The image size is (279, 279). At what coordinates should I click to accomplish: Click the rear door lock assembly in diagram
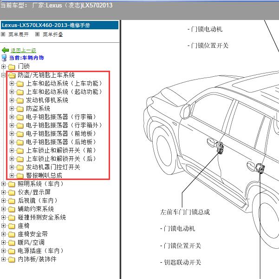[260, 168]
